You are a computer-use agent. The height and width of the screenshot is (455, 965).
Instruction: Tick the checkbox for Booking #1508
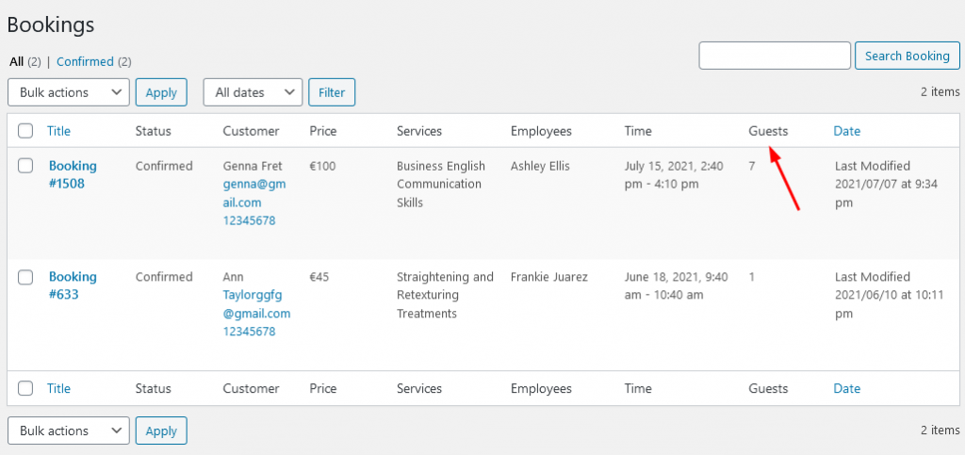pos(25,166)
